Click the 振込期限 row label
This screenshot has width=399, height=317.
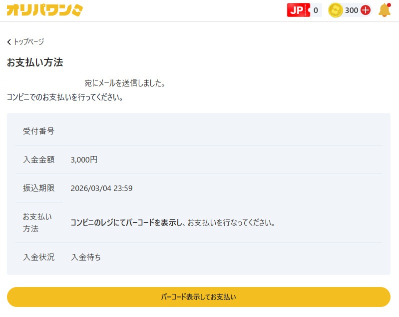pos(38,188)
